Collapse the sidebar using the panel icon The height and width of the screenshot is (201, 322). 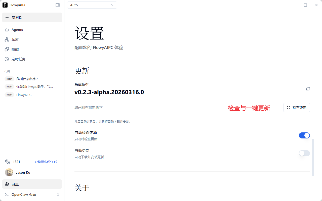tap(58, 5)
